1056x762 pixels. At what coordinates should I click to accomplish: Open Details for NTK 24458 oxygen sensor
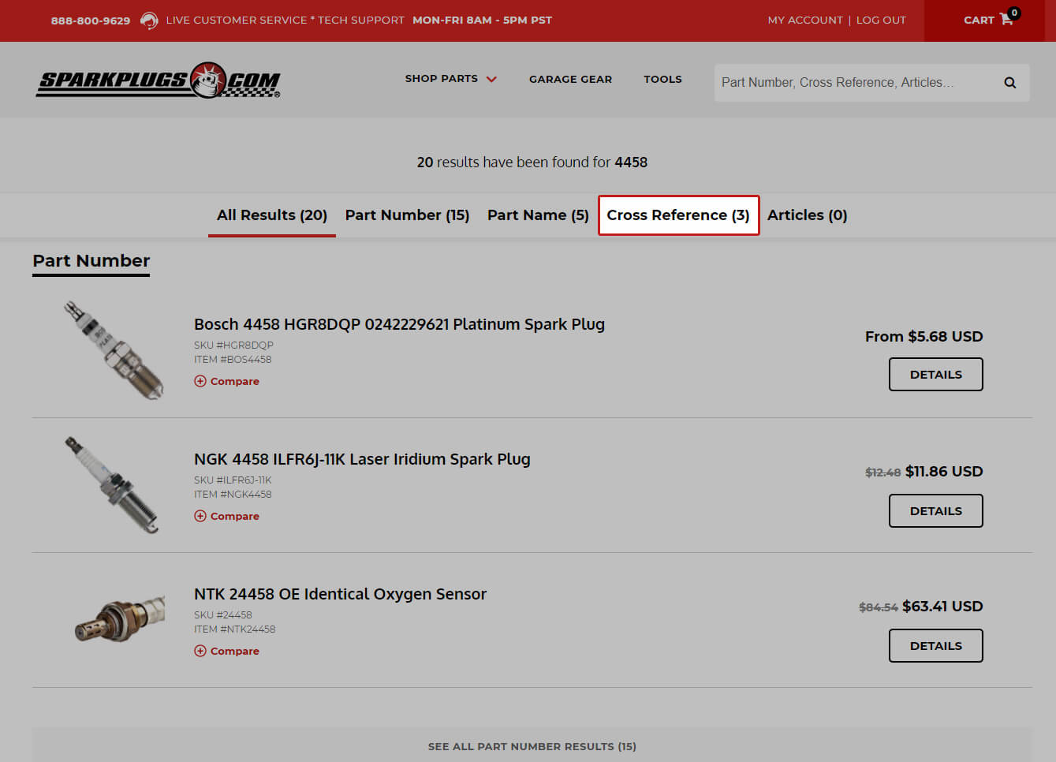click(x=936, y=646)
